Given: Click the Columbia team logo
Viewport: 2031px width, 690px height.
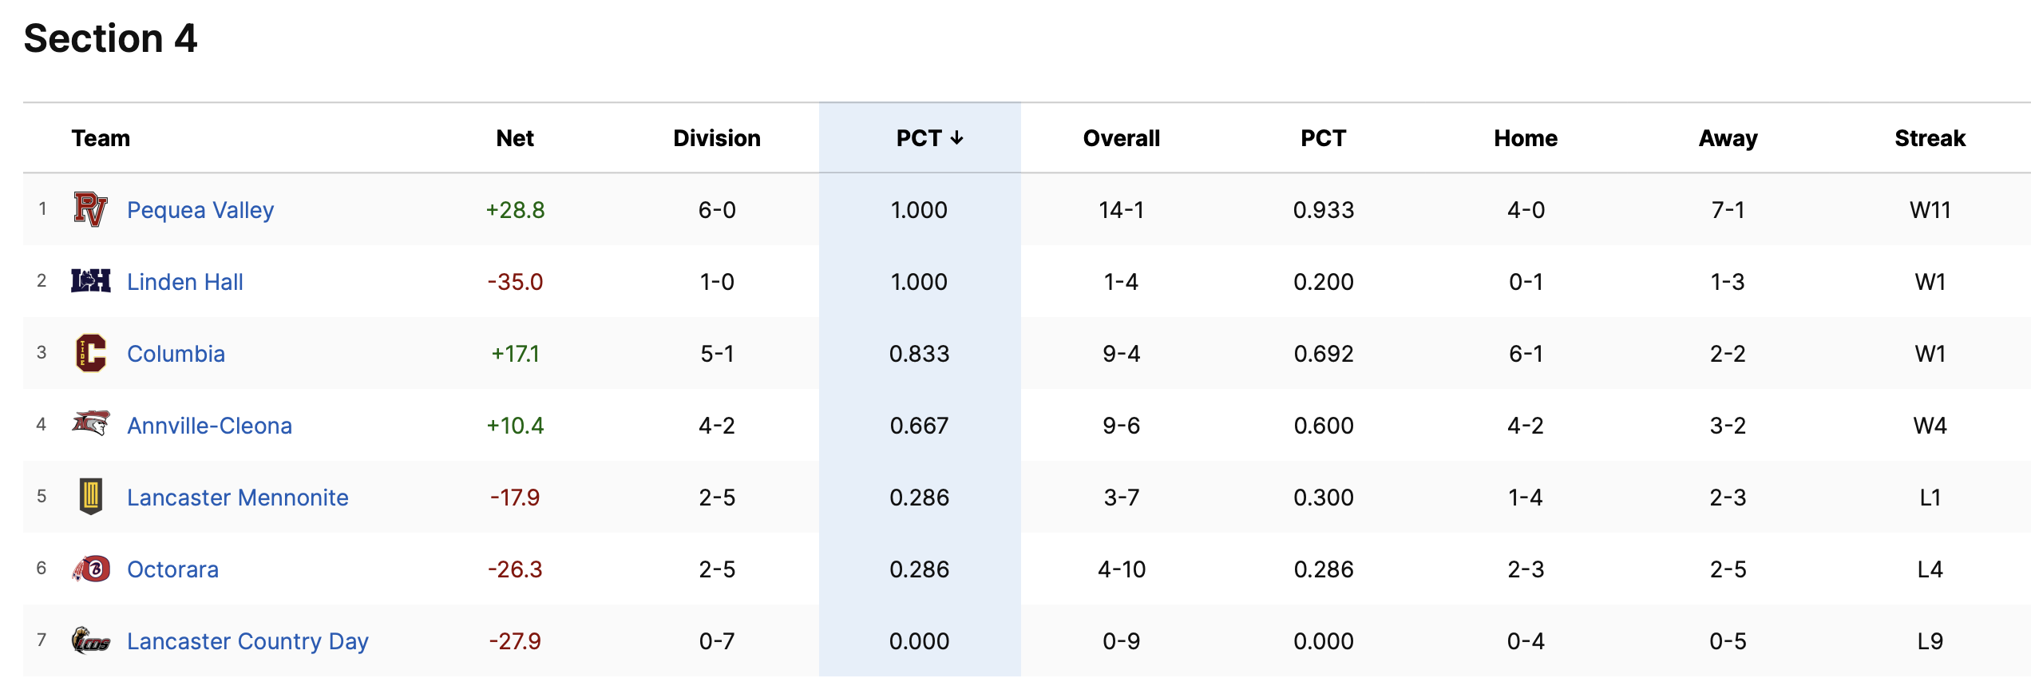Looking at the screenshot, I should tap(90, 353).
